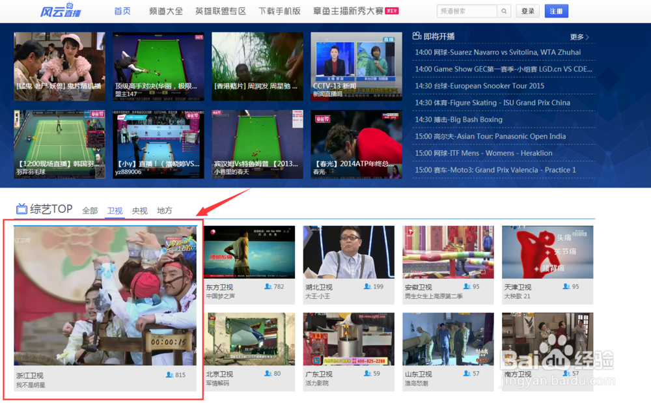Image resolution: width=651 pixels, height=403 pixels.
Task: Open 顶级高手对决 snooker thumbnail
Action: pyautogui.click(x=158, y=66)
